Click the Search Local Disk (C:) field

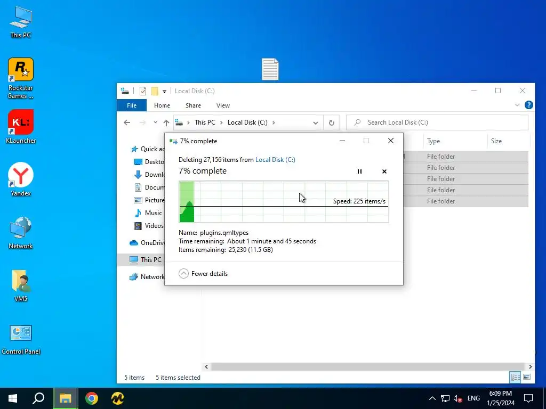click(437, 122)
